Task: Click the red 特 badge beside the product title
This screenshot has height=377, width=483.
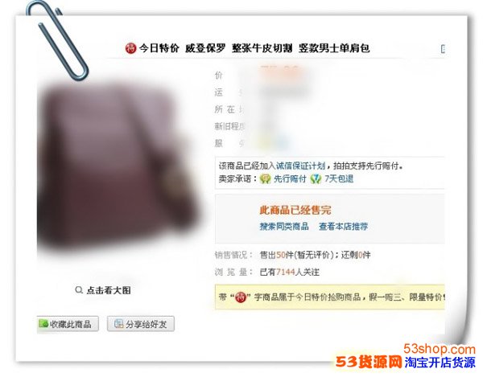Action: point(130,48)
